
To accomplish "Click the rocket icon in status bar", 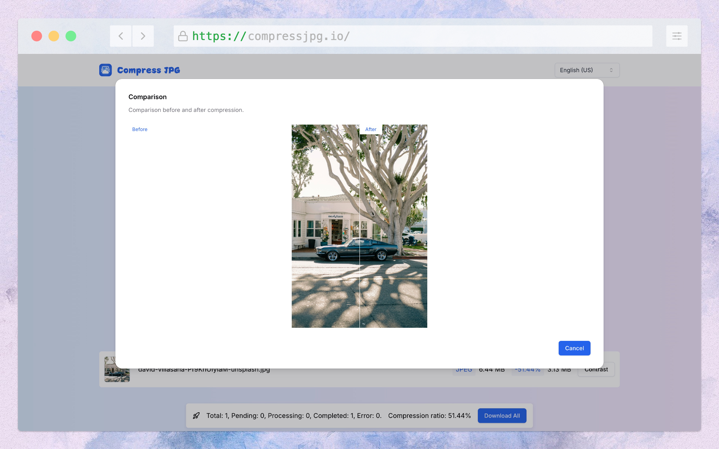I will (196, 416).
